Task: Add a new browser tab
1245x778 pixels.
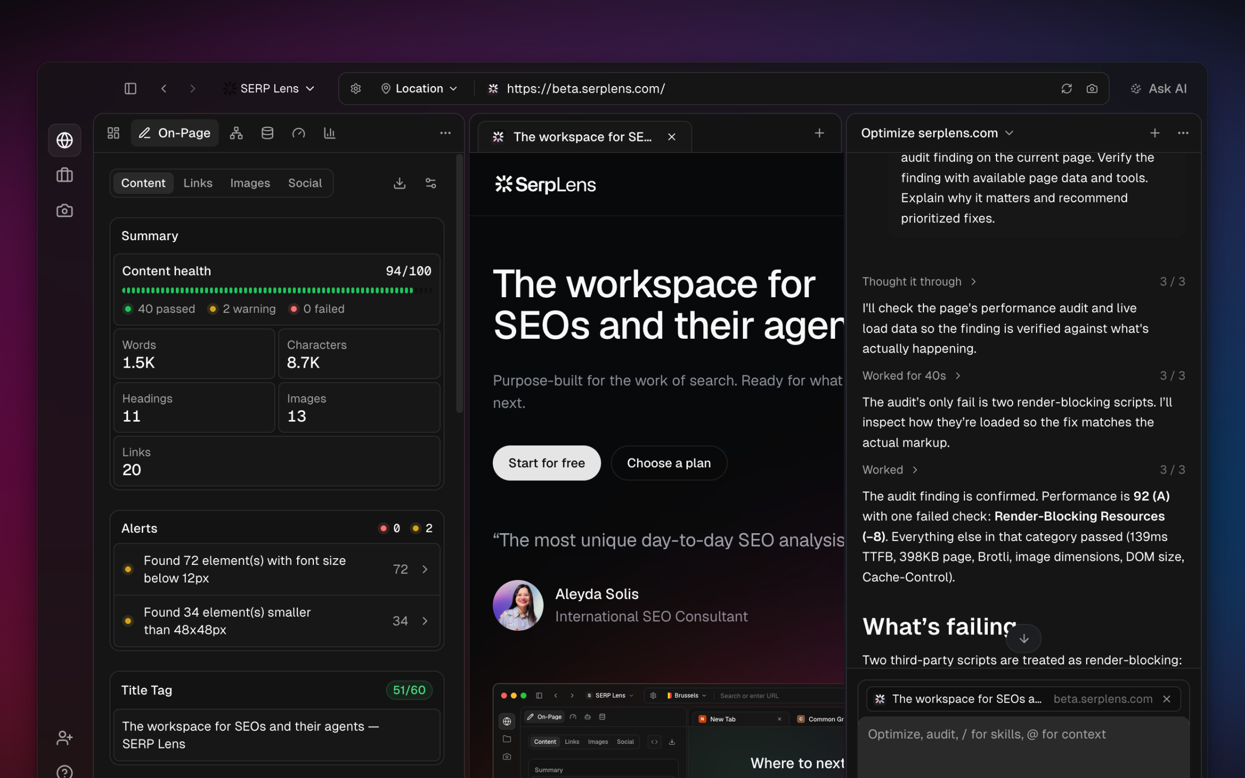Action: click(x=819, y=133)
